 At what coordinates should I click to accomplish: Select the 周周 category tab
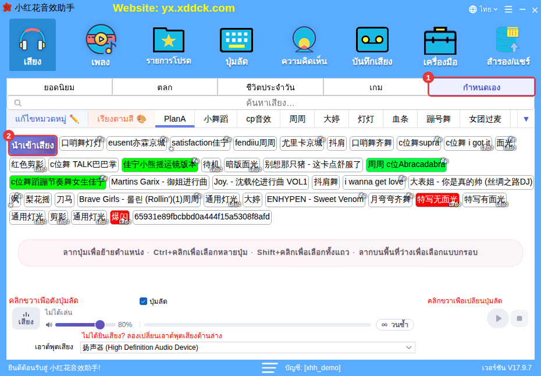tap(297, 119)
